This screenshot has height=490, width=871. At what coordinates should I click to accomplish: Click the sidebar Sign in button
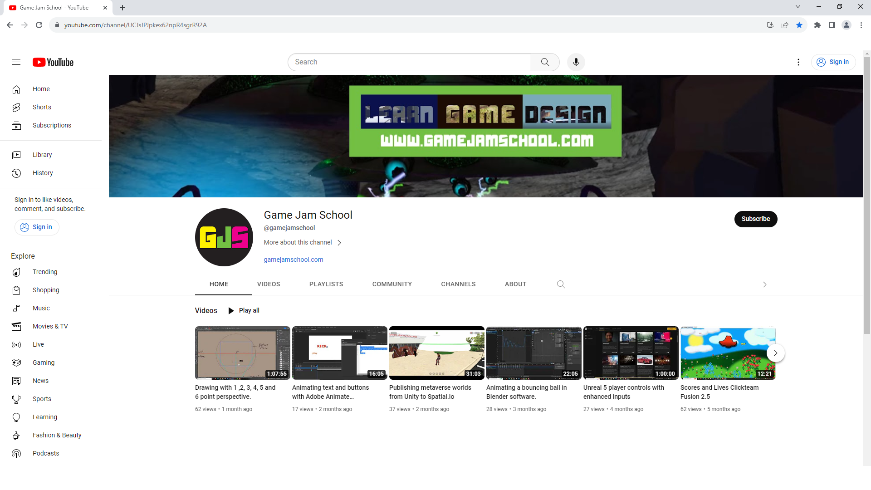(37, 227)
